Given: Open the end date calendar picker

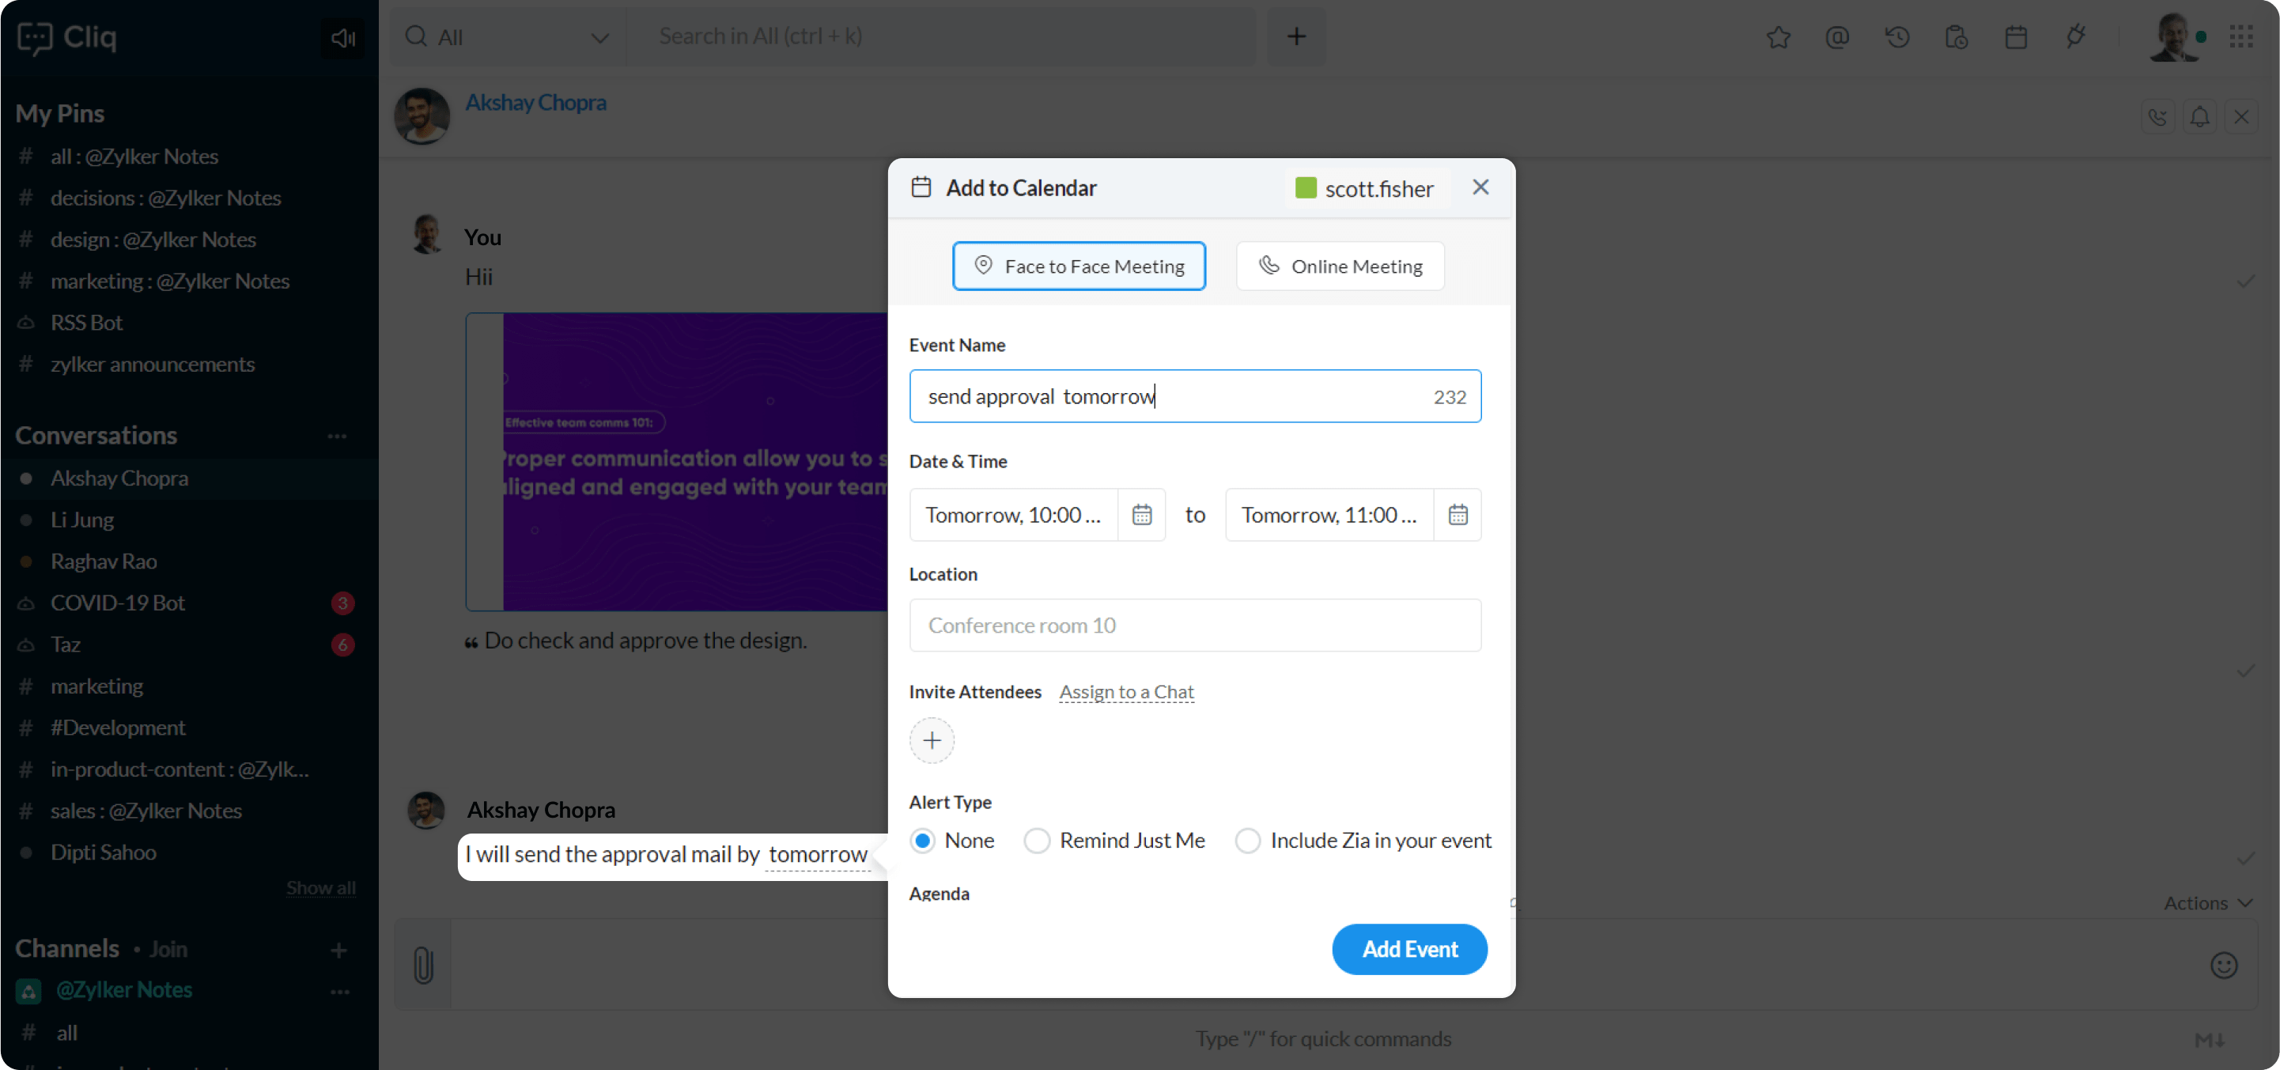Looking at the screenshot, I should click(x=1457, y=514).
